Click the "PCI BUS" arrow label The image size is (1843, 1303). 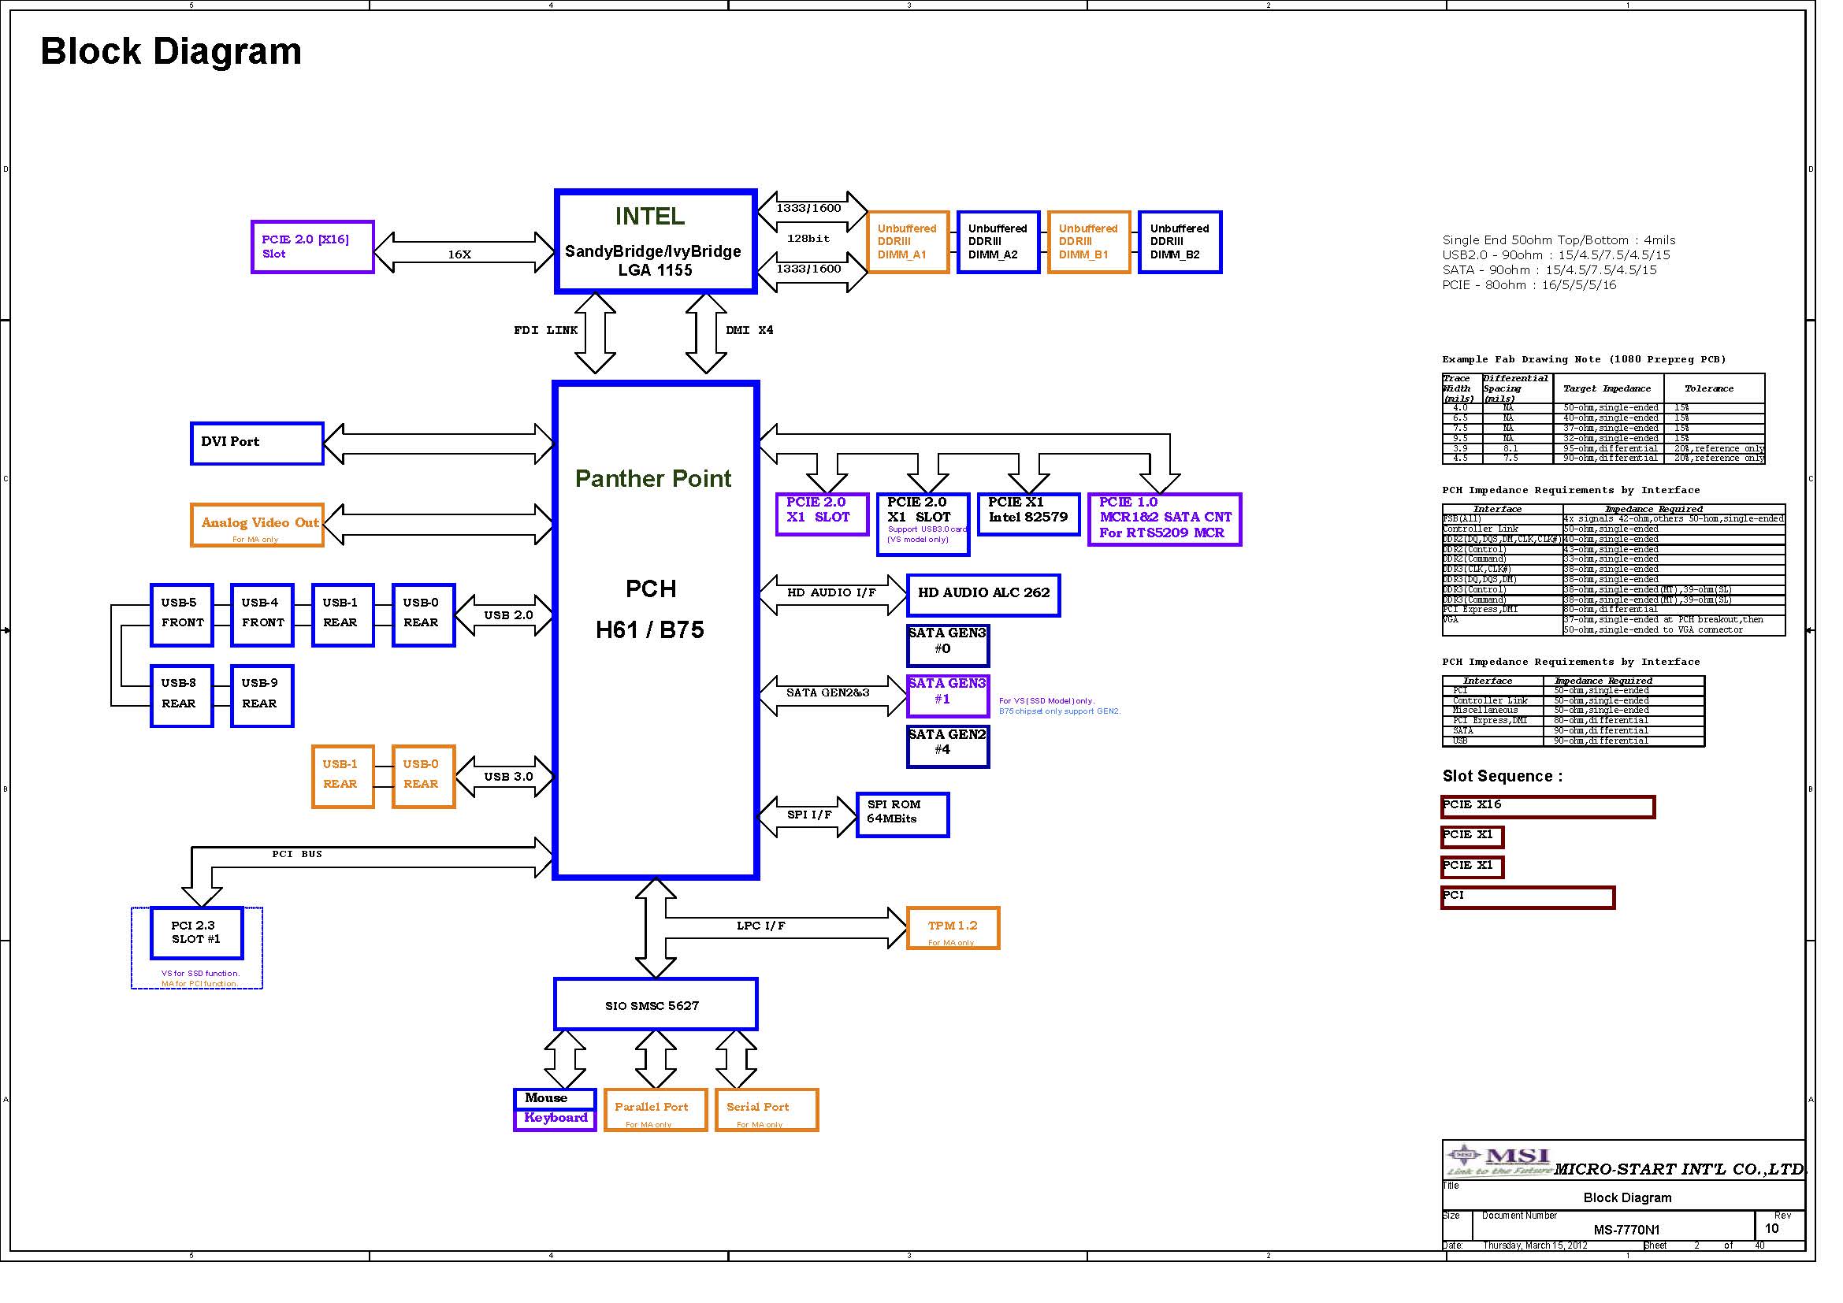(x=297, y=854)
